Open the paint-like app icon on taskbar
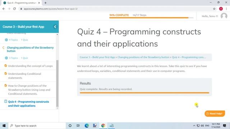230x129 pixels. pos(95,126)
